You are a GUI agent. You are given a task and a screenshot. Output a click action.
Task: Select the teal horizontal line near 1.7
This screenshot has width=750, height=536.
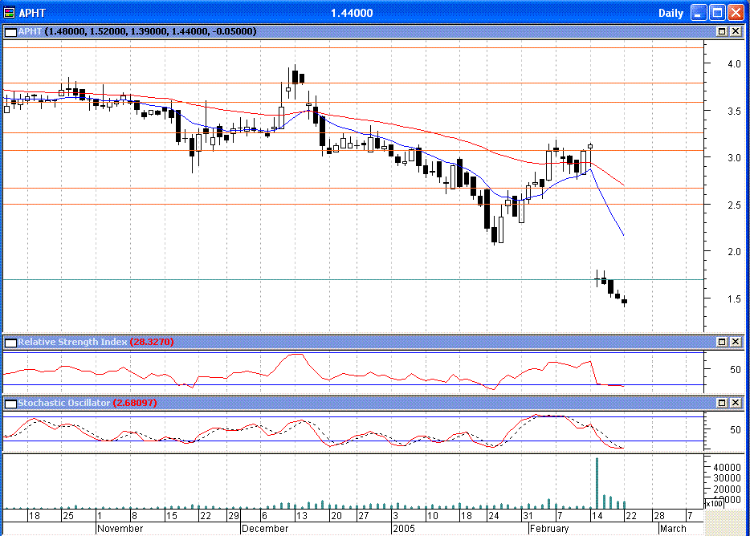pyautogui.click(x=353, y=280)
